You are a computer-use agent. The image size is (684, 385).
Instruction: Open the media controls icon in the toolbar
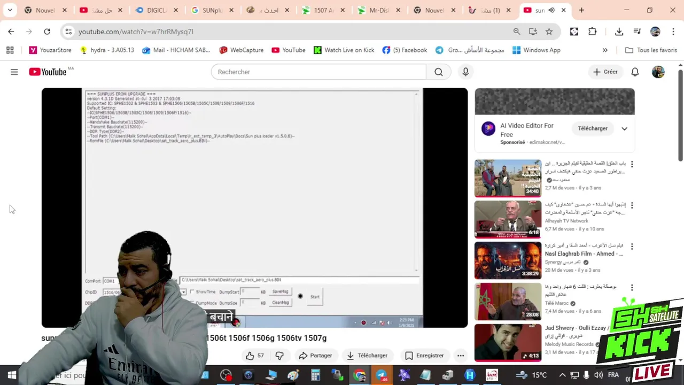pyautogui.click(x=637, y=32)
